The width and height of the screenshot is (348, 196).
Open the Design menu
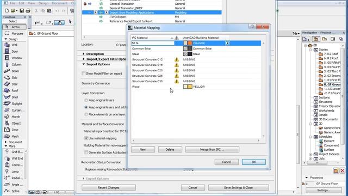click(x=43, y=3)
